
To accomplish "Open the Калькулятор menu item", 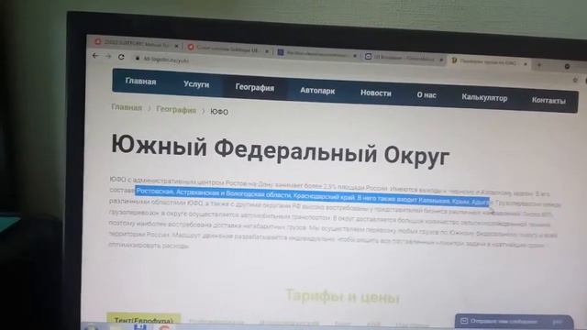I will (484, 98).
